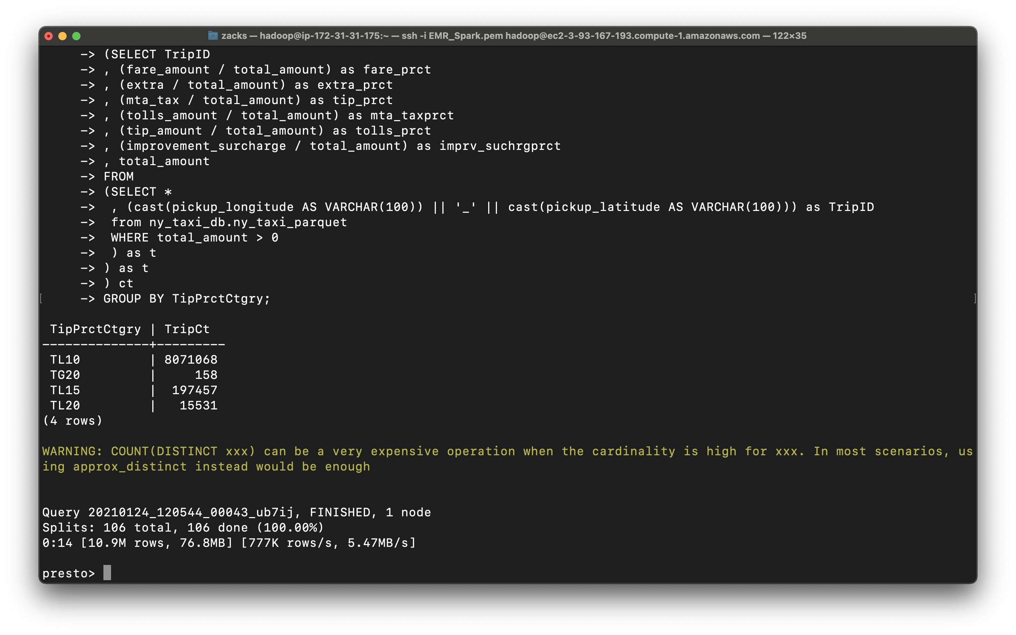Click the TG20 category row label
The width and height of the screenshot is (1016, 635).
(65, 375)
